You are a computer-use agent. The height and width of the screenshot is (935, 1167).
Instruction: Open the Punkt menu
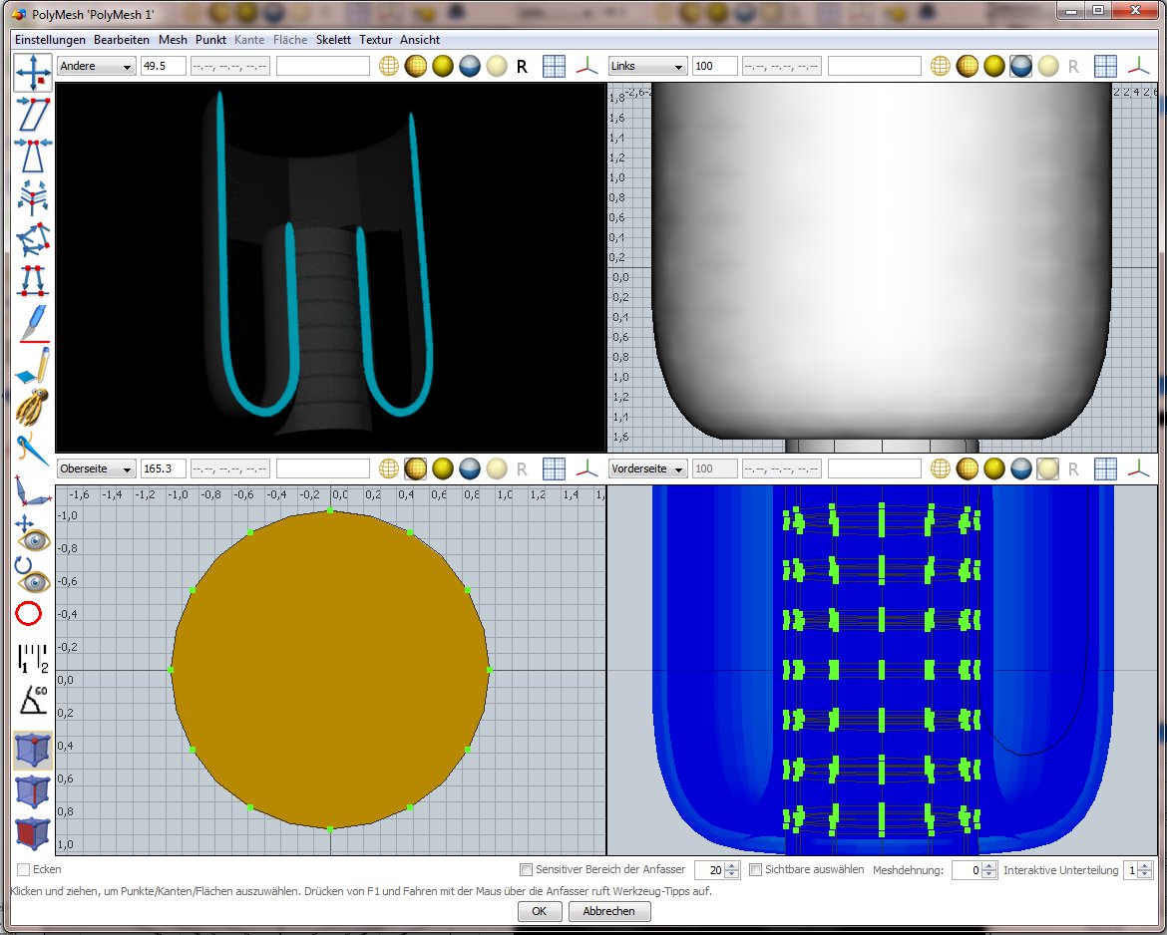pos(210,40)
